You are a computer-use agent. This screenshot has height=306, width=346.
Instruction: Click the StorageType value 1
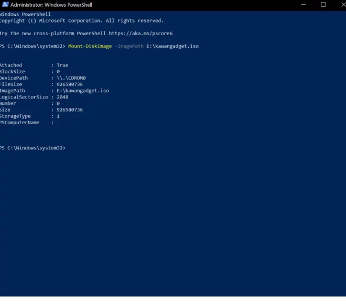pos(58,116)
